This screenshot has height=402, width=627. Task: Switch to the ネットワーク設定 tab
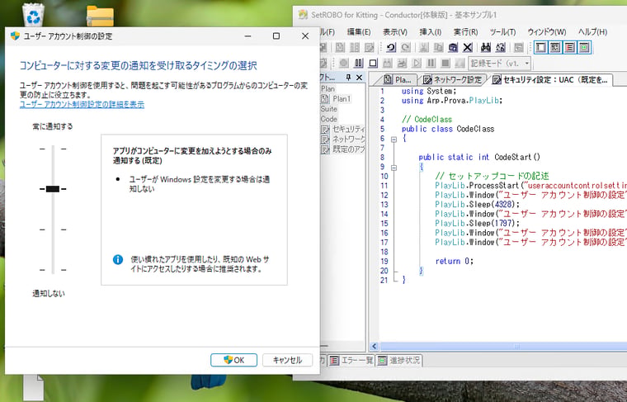pos(453,79)
